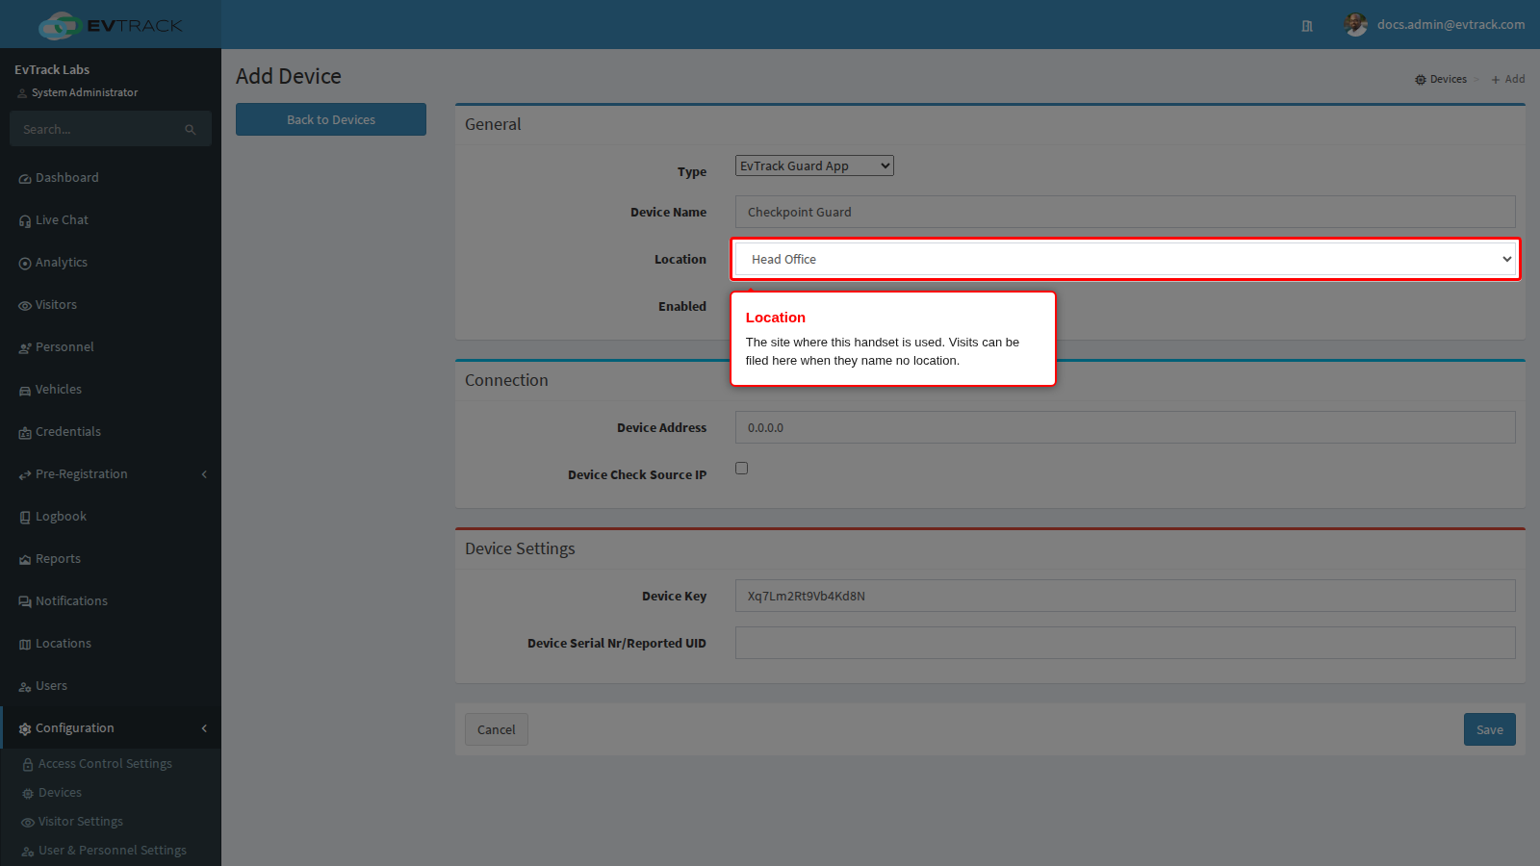
Task: Click the Dashboard icon in sidebar
Action: click(25, 179)
